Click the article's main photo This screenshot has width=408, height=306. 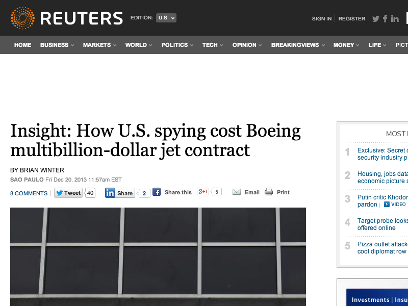point(158,256)
